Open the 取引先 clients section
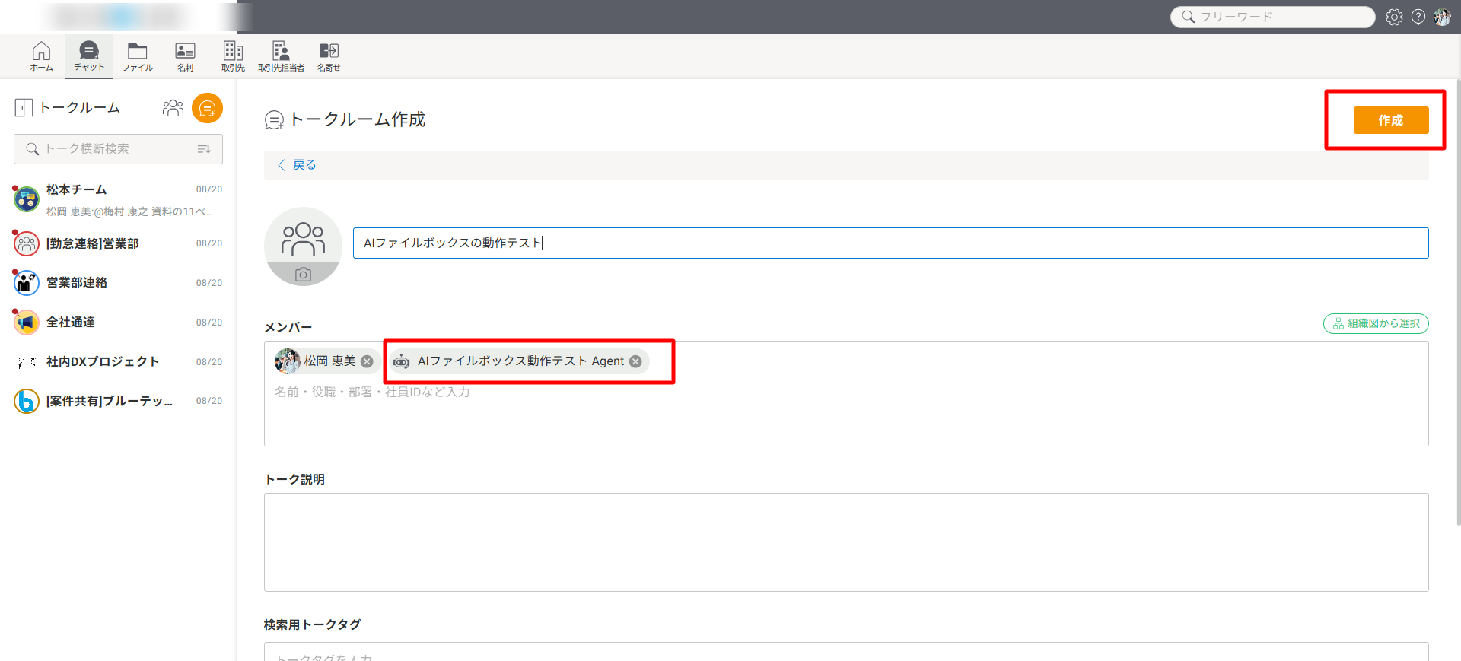 click(x=233, y=56)
